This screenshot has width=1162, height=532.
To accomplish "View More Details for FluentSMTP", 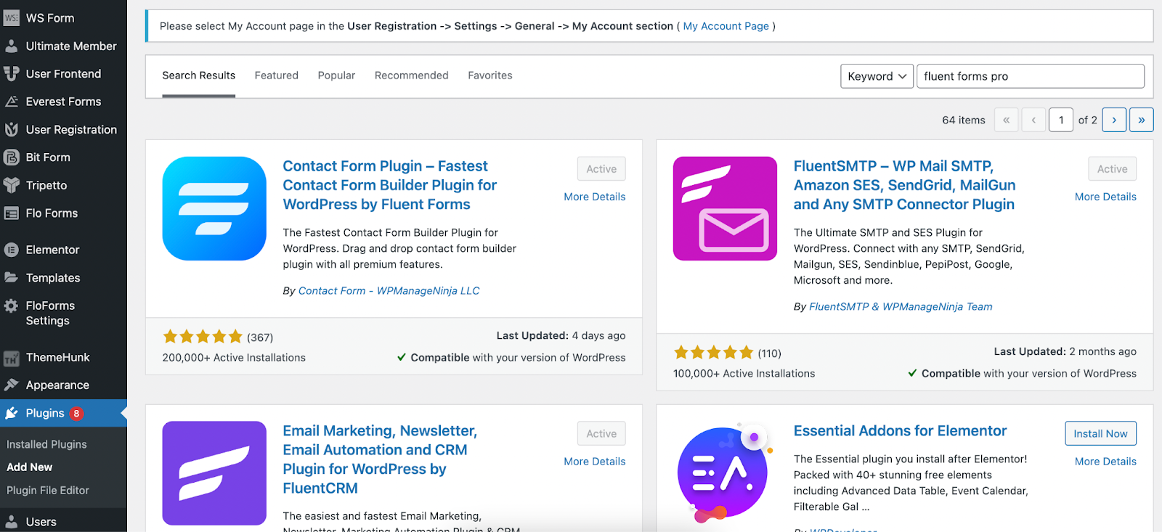I will 1105,197.
